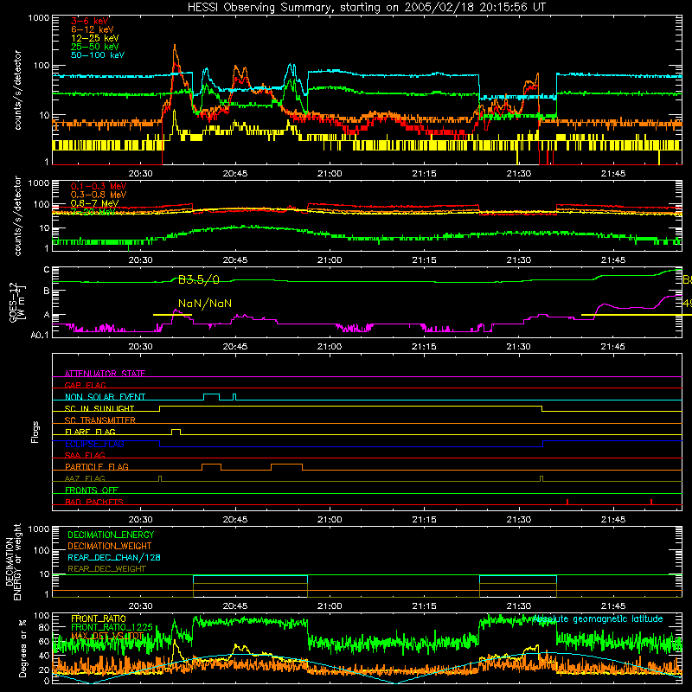The image size is (692, 692).
Task: Click the DECIMATION ENERGY or weight axis title
Action: (13, 561)
